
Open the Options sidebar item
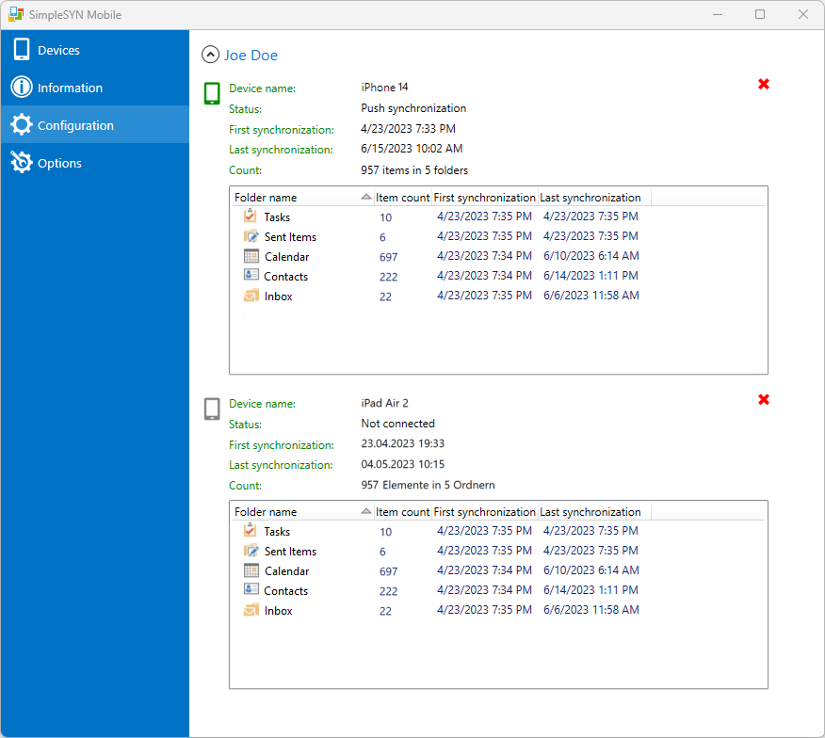(95, 163)
